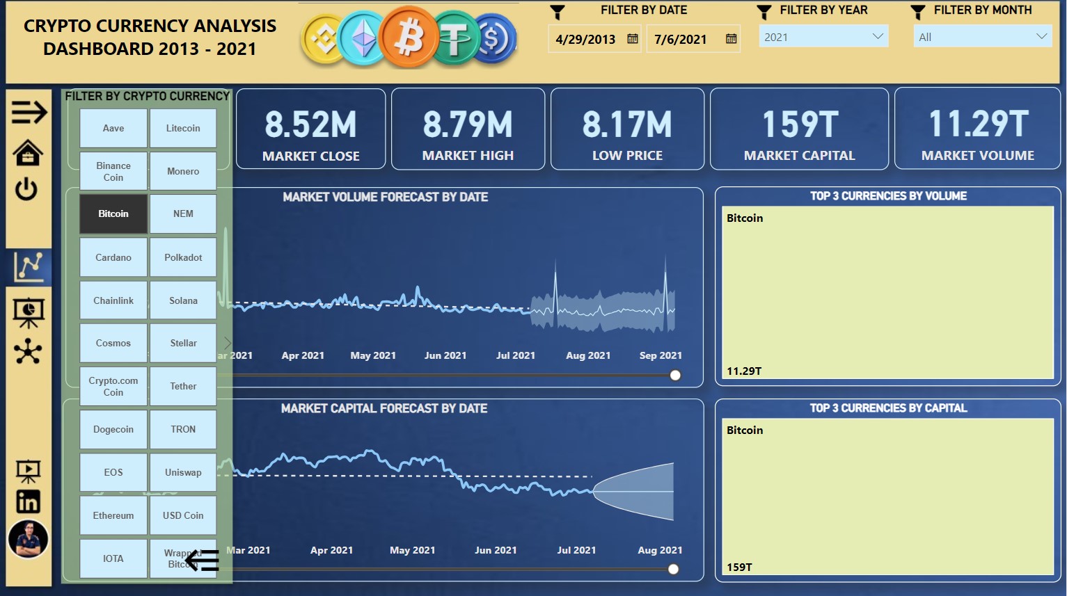The width and height of the screenshot is (1067, 596).
Task: Select the IOTA filter tile
Action: pyautogui.click(x=113, y=558)
